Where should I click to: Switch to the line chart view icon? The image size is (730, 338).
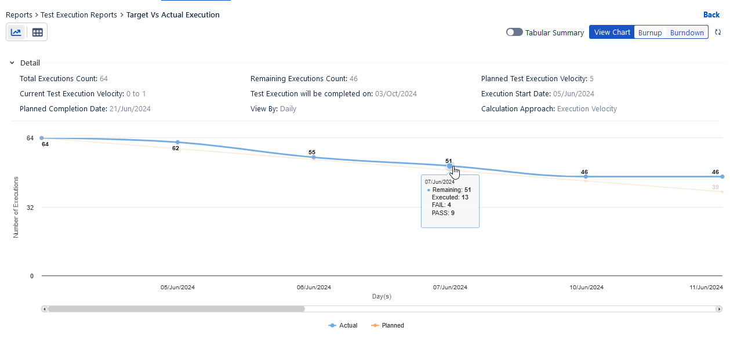coord(16,32)
